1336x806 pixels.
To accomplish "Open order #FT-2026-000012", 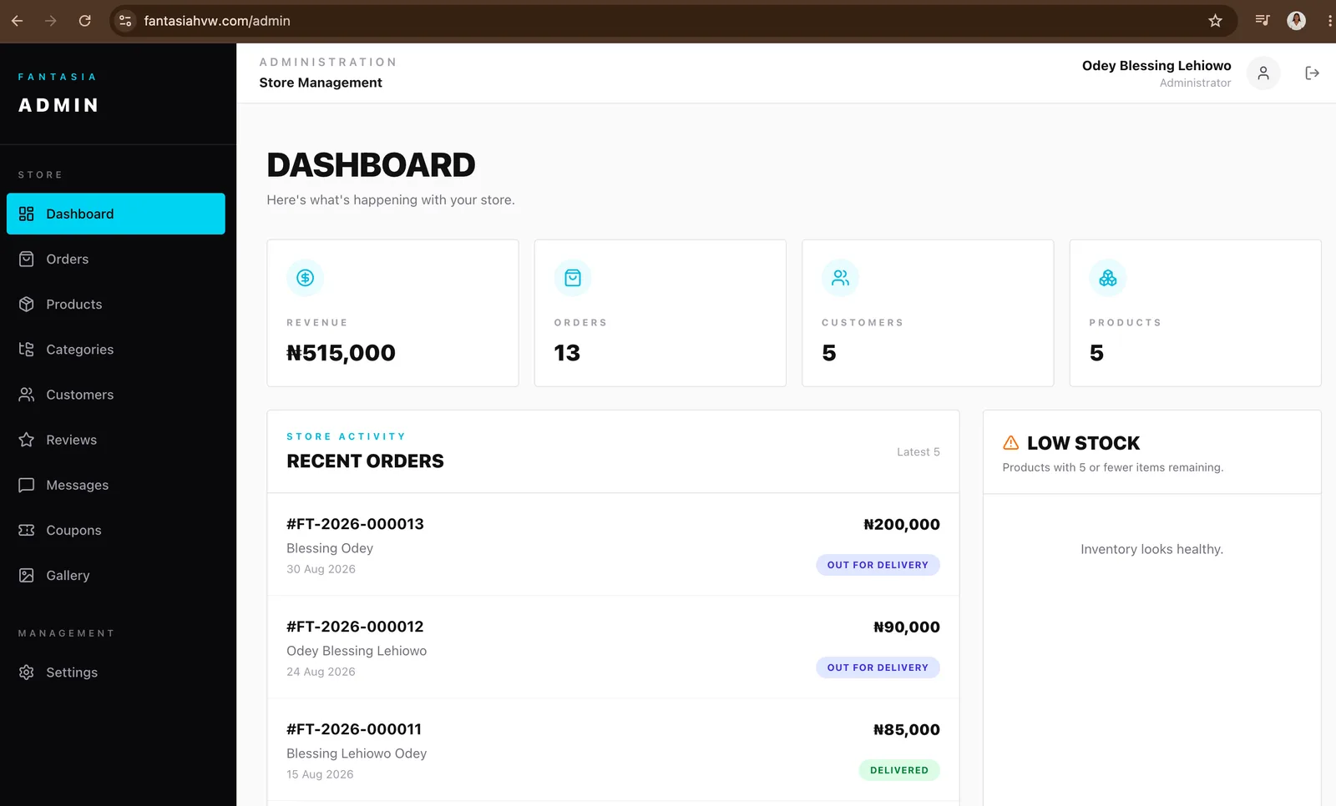I will coord(356,627).
